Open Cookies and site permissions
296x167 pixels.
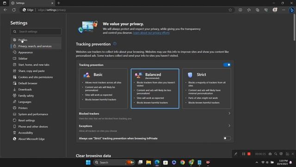pos(36,77)
